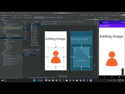This screenshot has height=94, width=125.
Task: Click the orientation icon in the design toolbar
Action: pyautogui.click(x=54, y=22)
